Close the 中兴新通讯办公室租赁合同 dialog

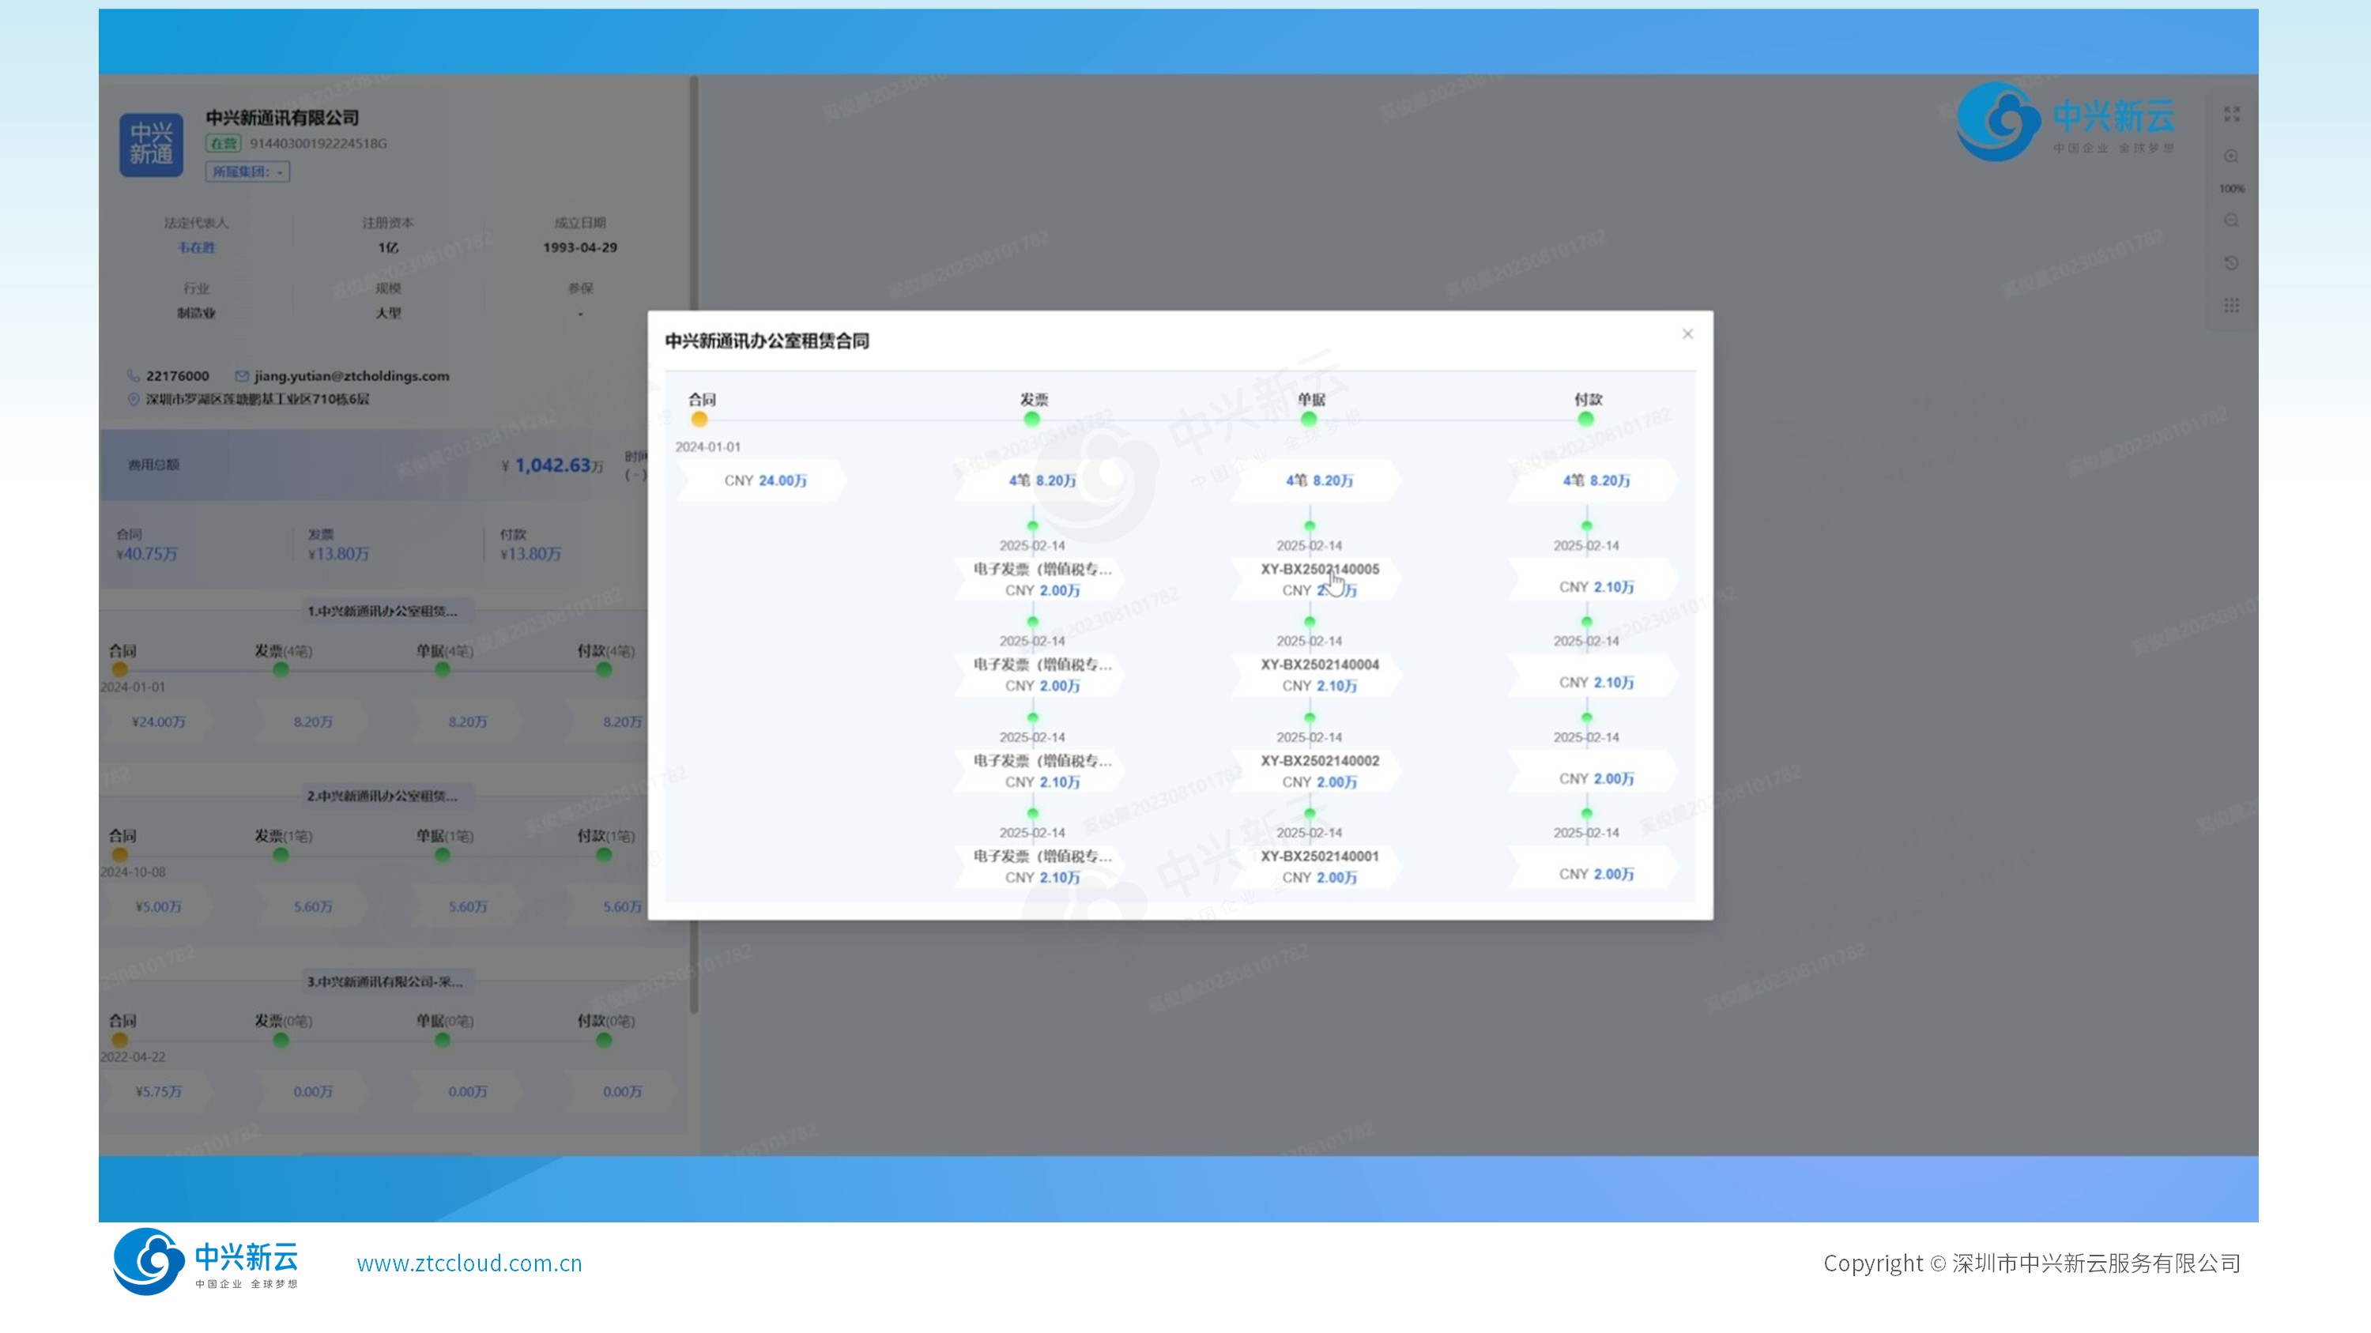1687,334
